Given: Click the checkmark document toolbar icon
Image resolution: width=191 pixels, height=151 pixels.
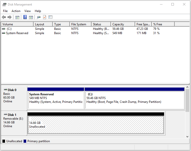Looking at the screenshot, I should [x=45, y=17].
